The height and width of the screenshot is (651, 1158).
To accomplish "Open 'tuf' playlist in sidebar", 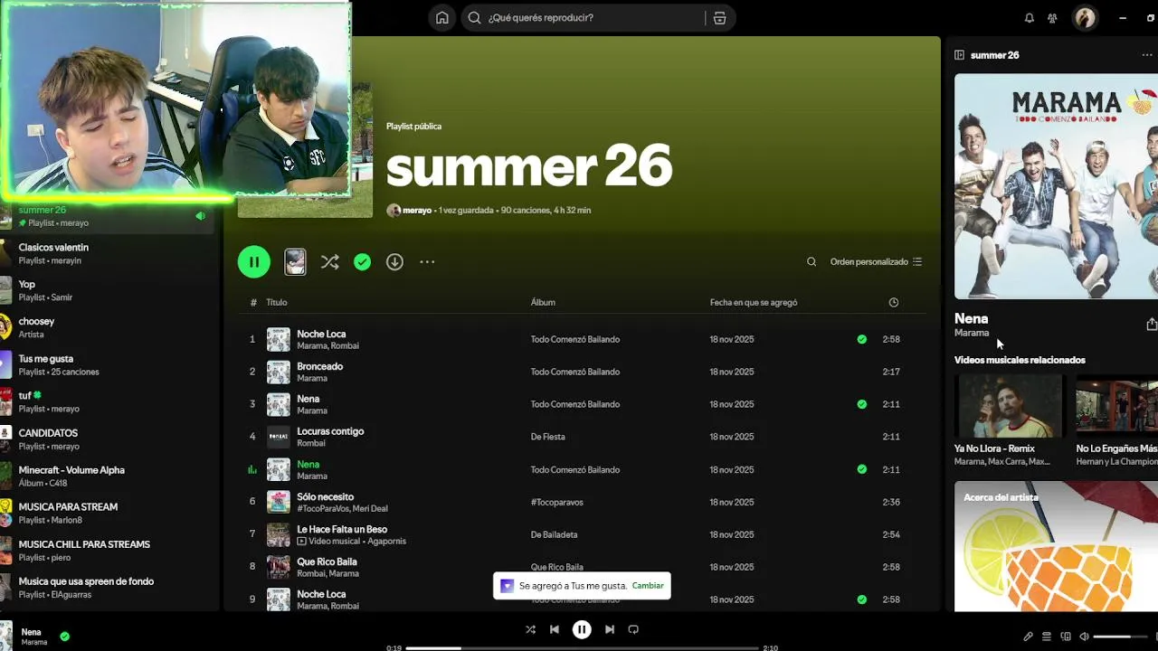I will pos(109,401).
